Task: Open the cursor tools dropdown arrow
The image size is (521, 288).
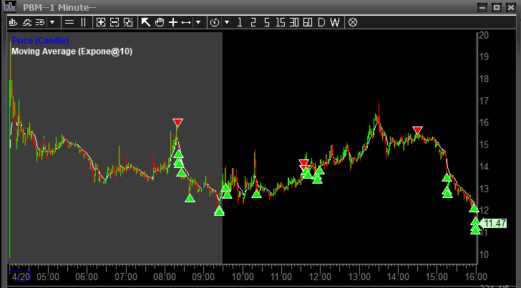Action: [x=198, y=23]
